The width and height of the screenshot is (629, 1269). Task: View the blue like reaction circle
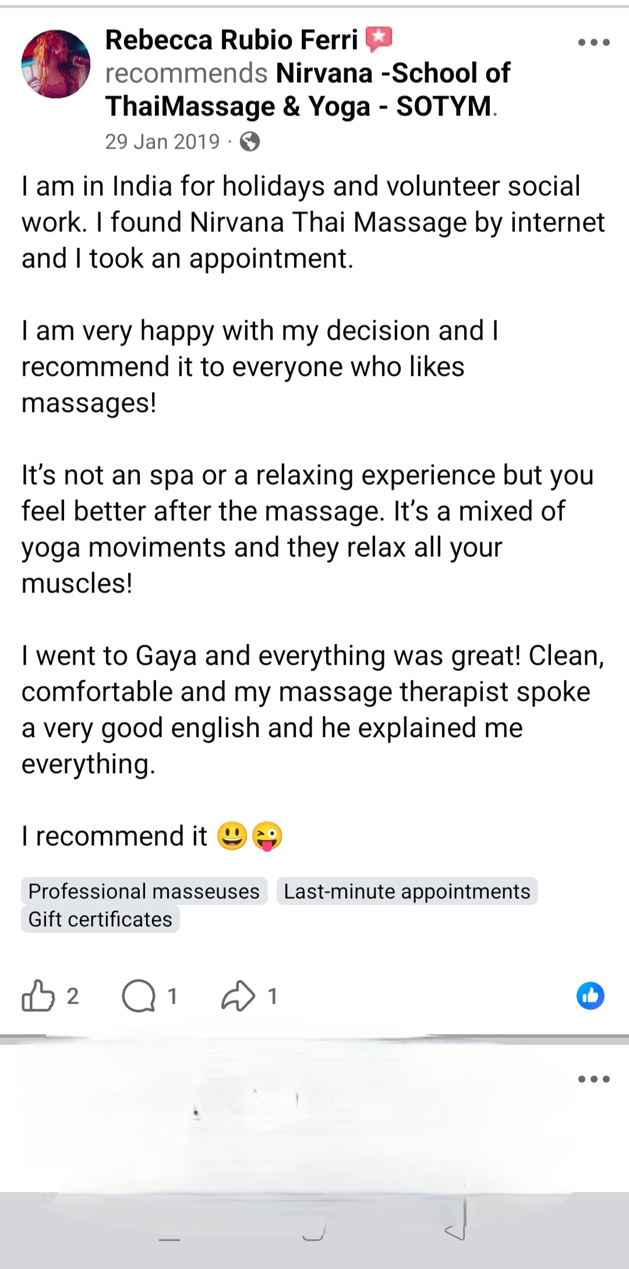(x=591, y=996)
